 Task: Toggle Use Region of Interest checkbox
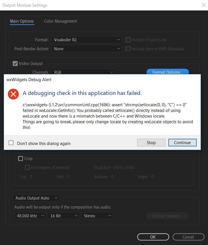27,168
